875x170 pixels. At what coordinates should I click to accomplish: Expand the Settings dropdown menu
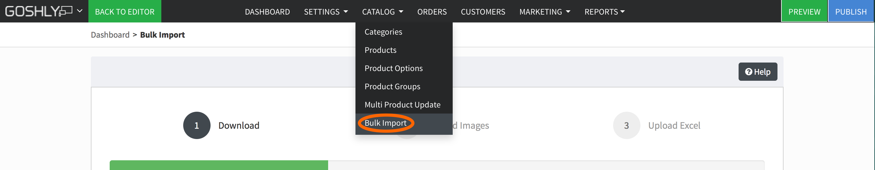(x=326, y=12)
